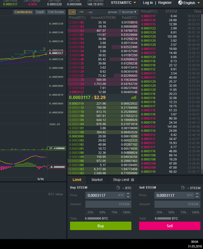Click the trade at time 00:01:40

click(x=171, y=37)
